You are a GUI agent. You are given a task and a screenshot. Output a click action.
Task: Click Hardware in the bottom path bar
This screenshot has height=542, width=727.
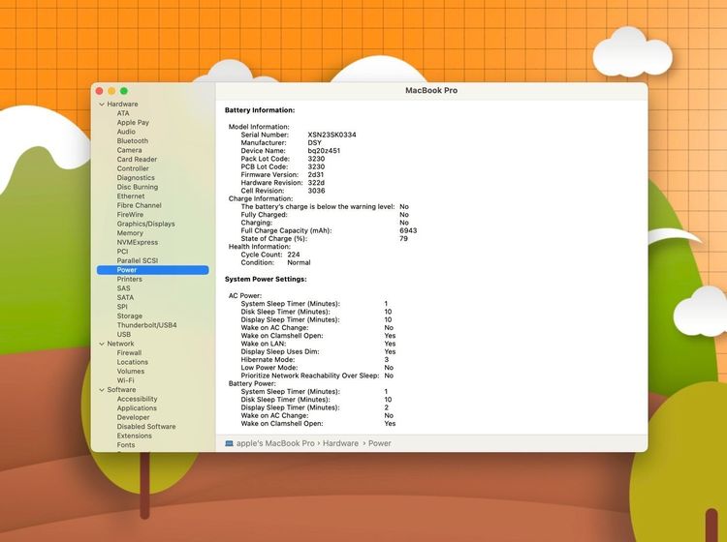340,443
